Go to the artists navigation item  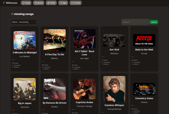(51, 3)
